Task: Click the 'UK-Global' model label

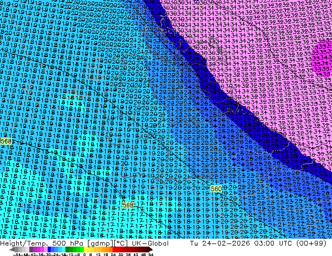Action: click(150, 243)
